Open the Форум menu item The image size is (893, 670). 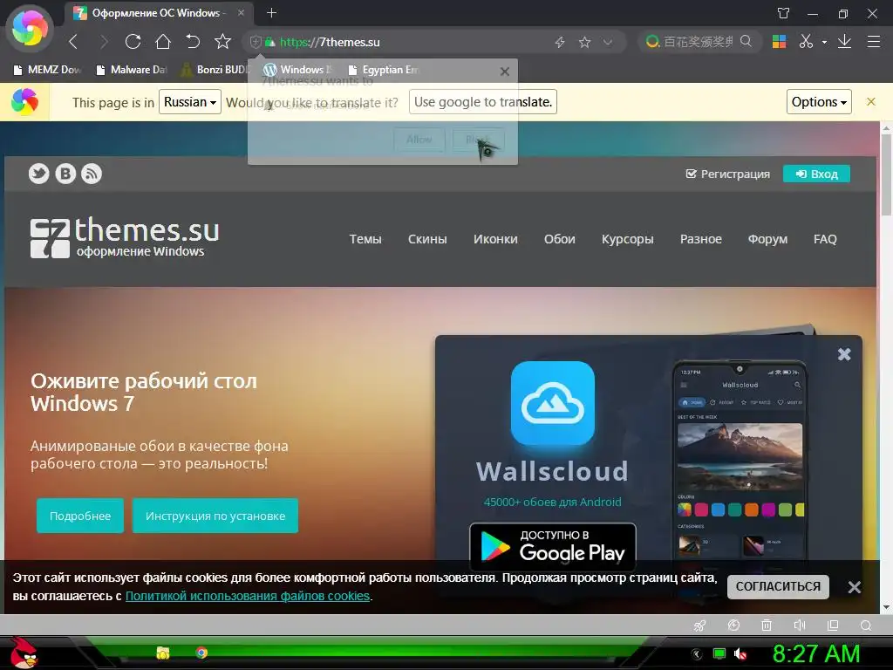tap(767, 239)
